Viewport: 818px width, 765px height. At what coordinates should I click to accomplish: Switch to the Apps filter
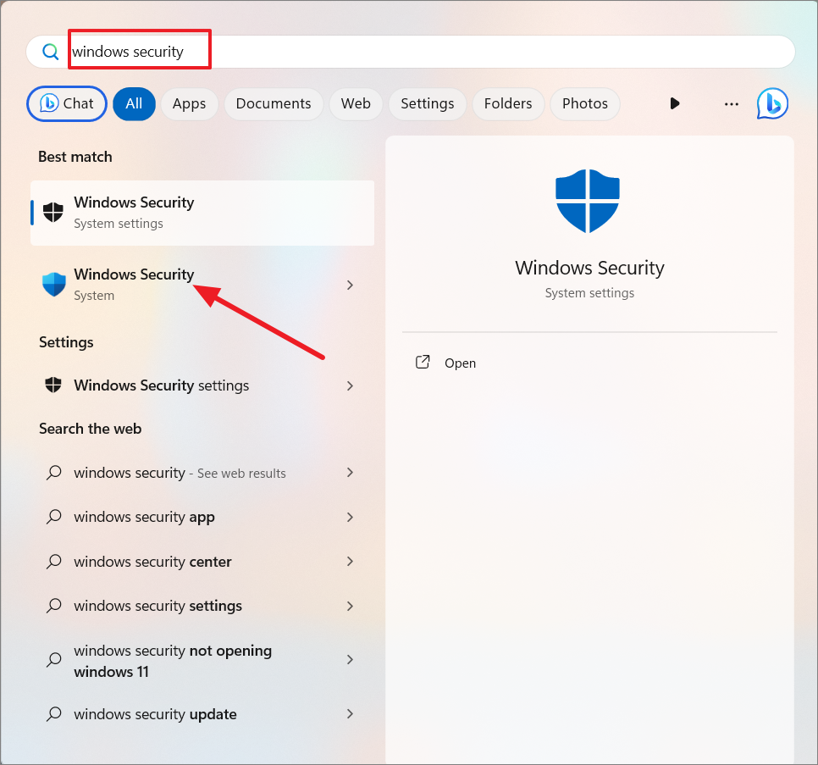[190, 104]
